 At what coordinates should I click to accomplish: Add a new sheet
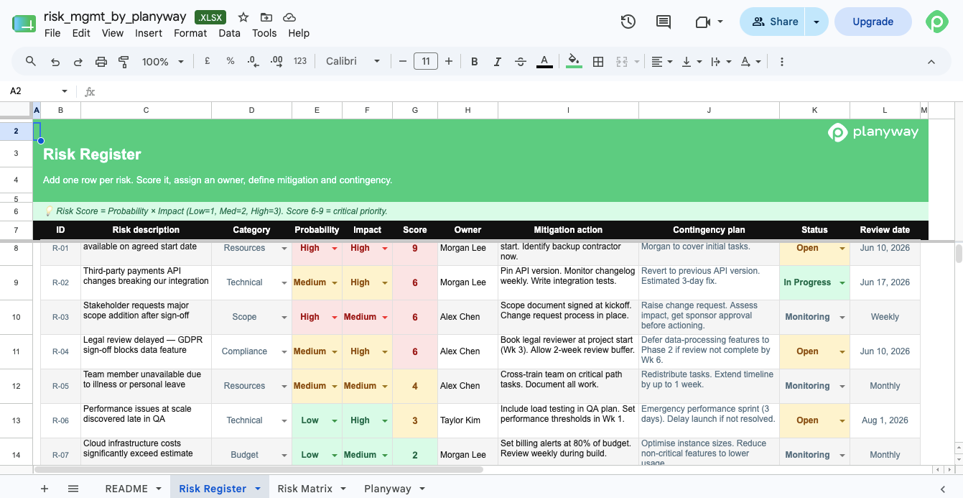pos(45,489)
